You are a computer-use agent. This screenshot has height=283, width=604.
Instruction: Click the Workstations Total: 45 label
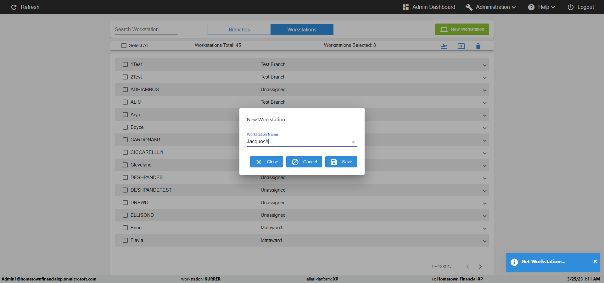(x=218, y=45)
